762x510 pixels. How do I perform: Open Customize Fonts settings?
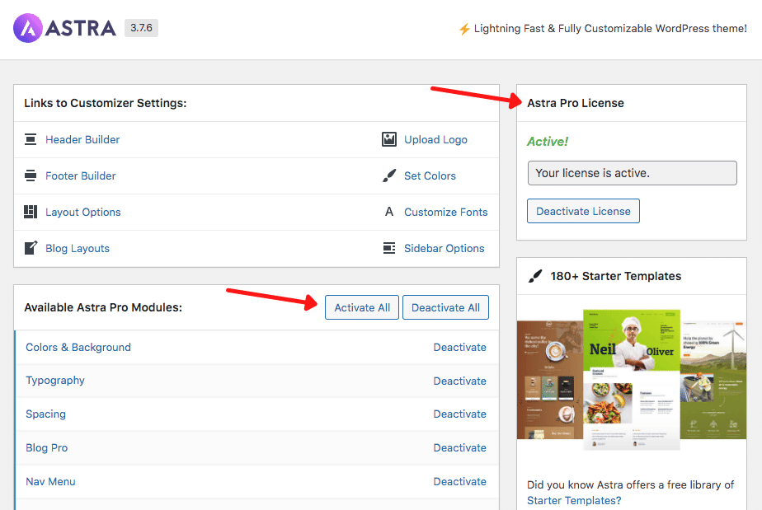pos(446,213)
